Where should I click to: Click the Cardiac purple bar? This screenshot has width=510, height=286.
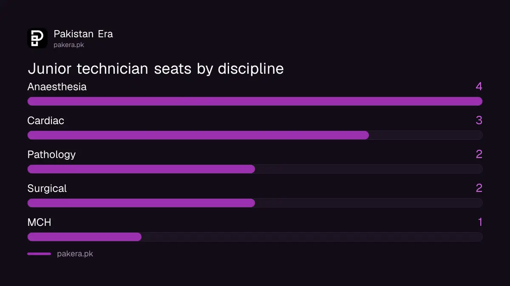[x=198, y=135]
